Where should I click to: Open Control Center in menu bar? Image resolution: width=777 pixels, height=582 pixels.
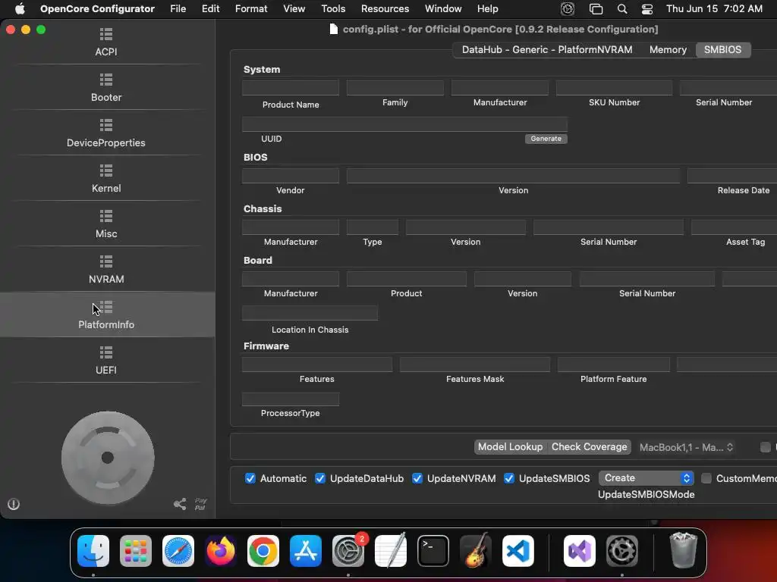[x=646, y=9]
